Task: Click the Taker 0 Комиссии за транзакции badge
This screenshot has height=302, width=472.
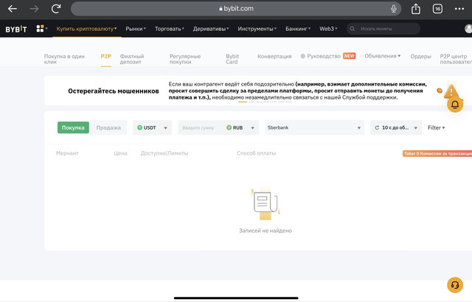Action: [437, 153]
